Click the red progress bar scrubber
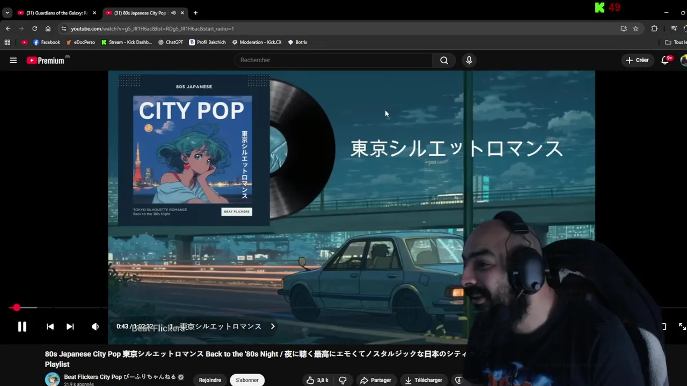687x386 pixels. point(16,307)
